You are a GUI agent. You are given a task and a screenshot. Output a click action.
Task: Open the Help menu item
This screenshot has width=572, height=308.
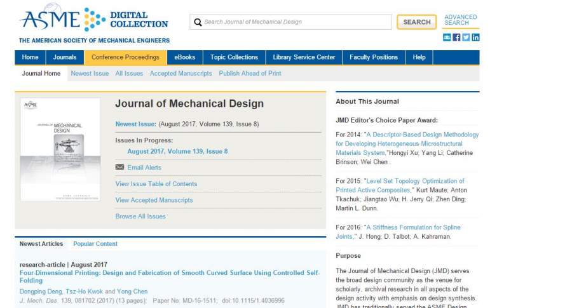419,57
